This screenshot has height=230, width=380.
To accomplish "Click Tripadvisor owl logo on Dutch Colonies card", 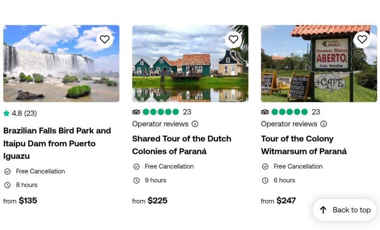I will pos(136,112).
